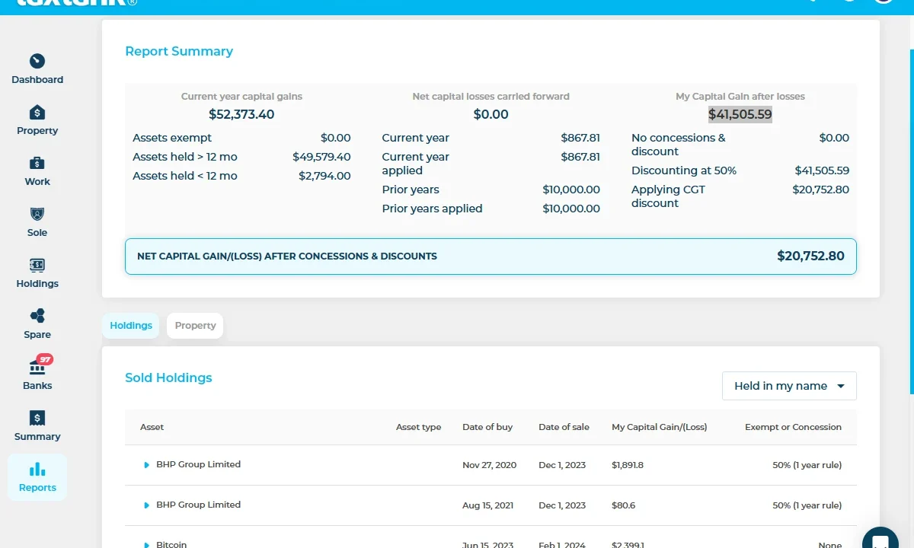Go to the Property section in sidebar
Screen dimensions: 914x548
(x=37, y=113)
